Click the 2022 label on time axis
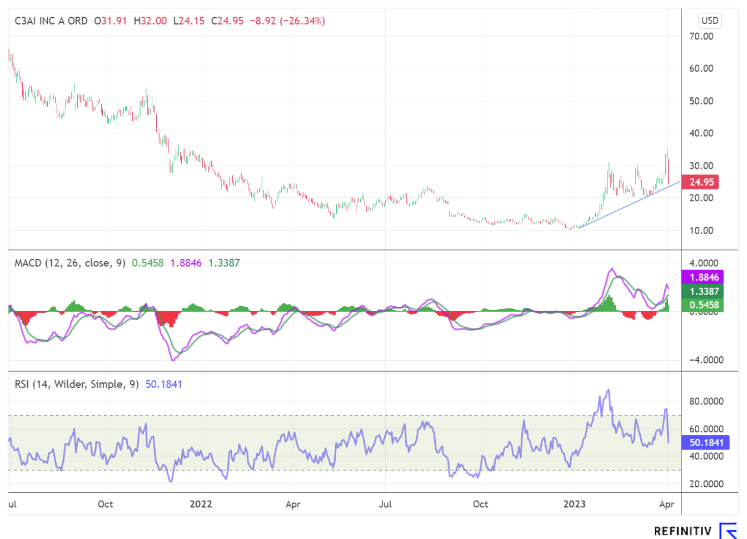This screenshot has width=747, height=539. [201, 504]
